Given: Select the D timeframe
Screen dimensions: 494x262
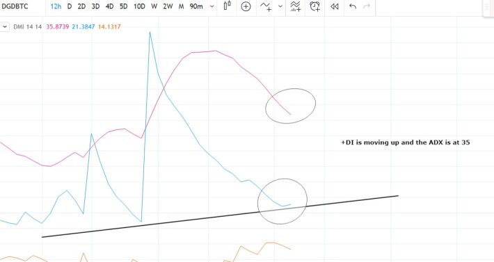Looking at the screenshot, I should tap(70, 6).
